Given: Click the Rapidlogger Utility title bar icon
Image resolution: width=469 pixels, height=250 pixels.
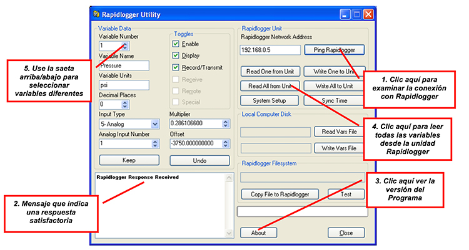Looking at the screenshot, I should click(96, 14).
